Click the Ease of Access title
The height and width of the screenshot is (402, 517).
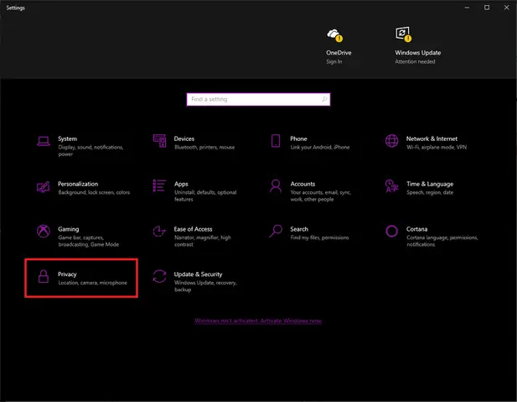click(194, 229)
